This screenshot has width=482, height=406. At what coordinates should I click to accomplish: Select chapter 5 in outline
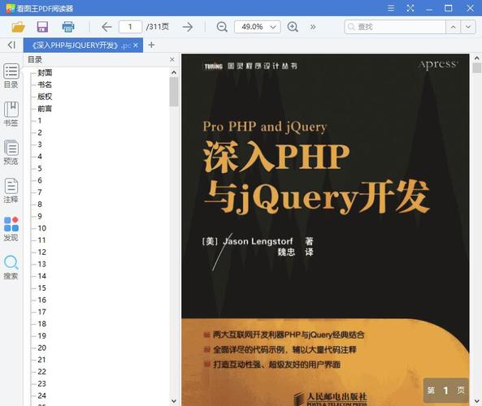click(40, 168)
